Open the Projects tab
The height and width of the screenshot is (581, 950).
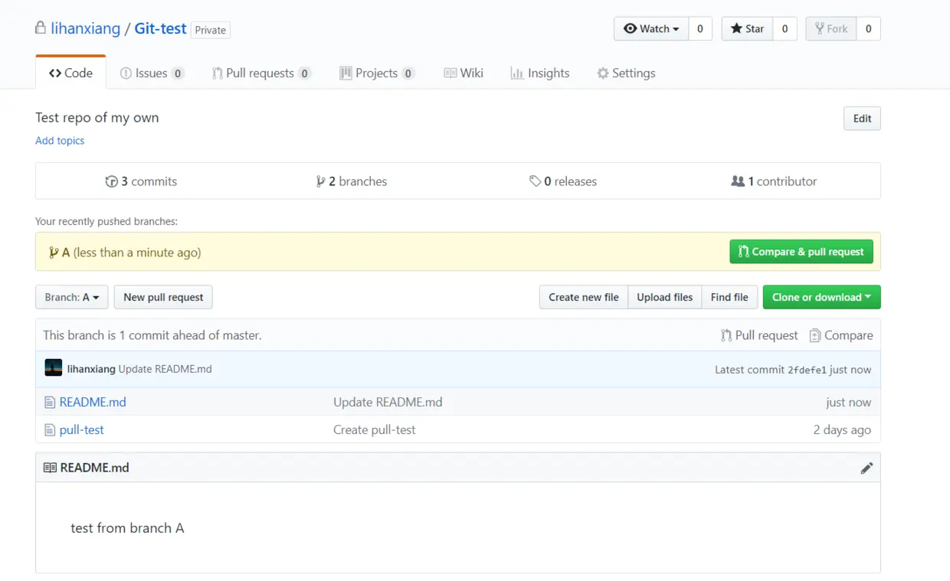tap(377, 73)
